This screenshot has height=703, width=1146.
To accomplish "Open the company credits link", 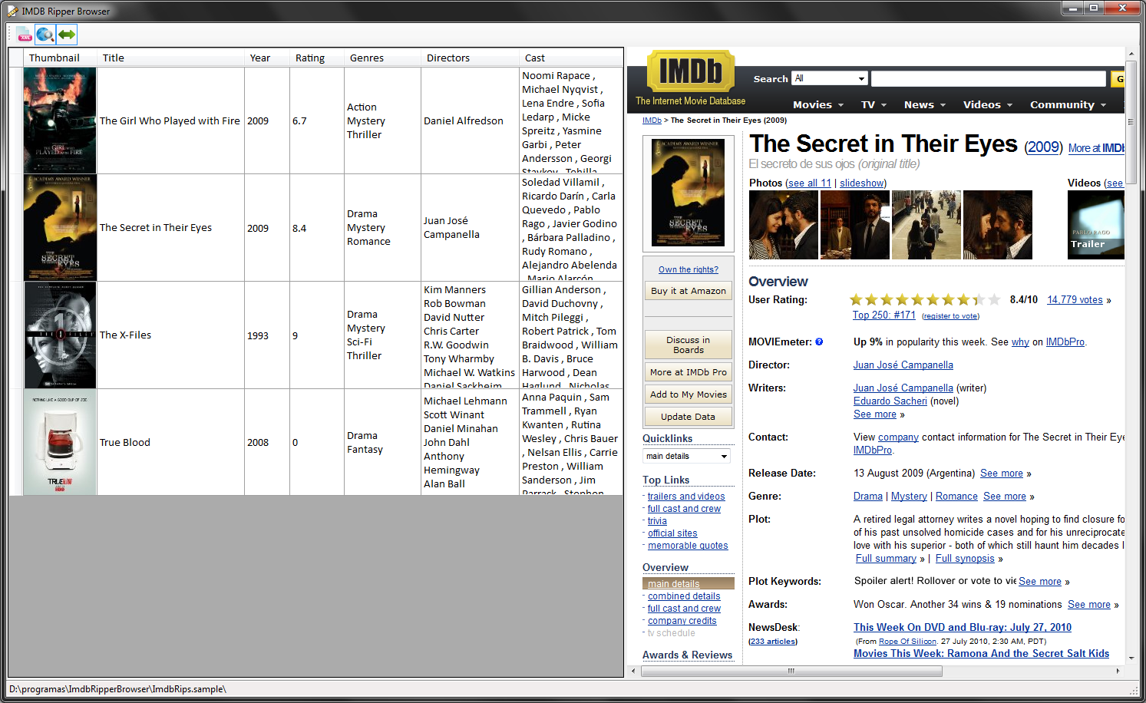I will click(682, 621).
